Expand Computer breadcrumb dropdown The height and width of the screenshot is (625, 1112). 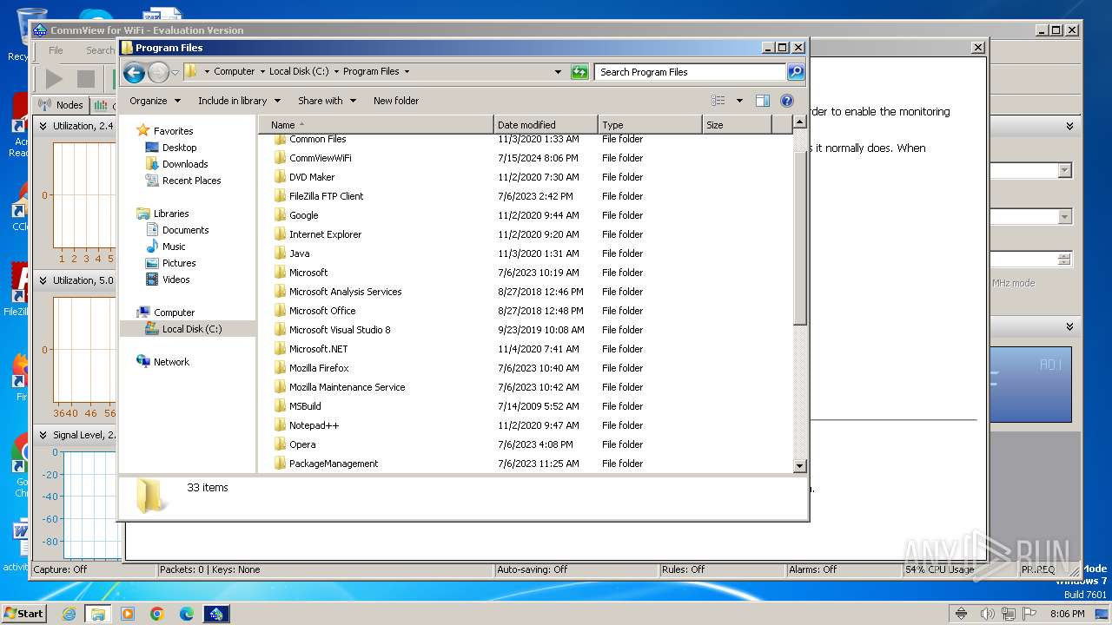[262, 72]
